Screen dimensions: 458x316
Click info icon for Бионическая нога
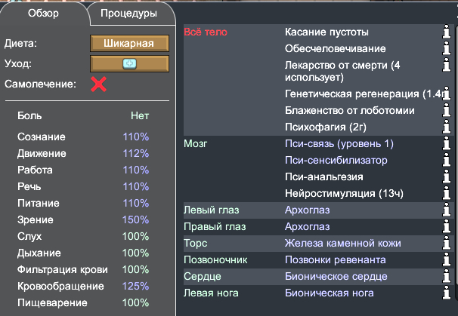[447, 293]
